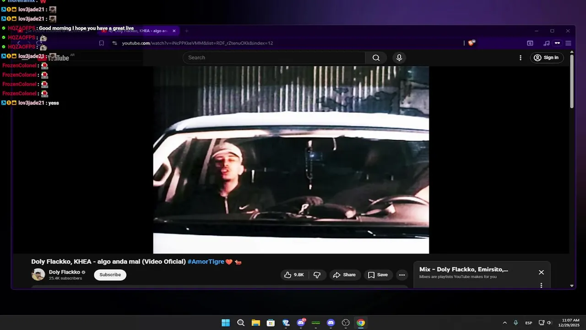Open File Explorer from taskbar

(255, 323)
